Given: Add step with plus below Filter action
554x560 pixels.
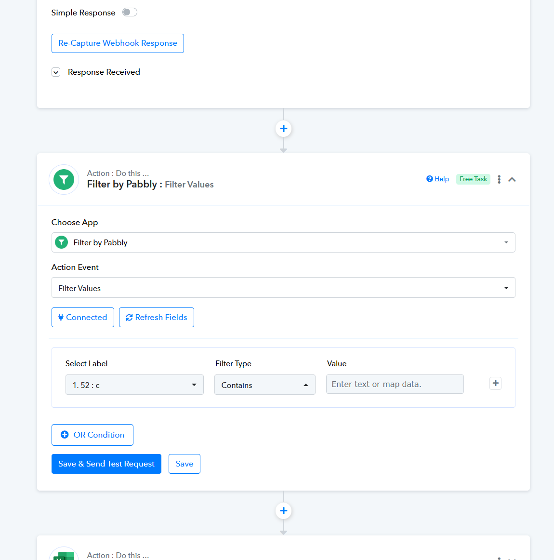Looking at the screenshot, I should (x=283, y=511).
